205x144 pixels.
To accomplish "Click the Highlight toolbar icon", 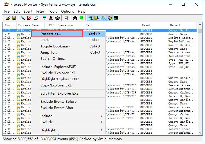I will pos(51,18).
